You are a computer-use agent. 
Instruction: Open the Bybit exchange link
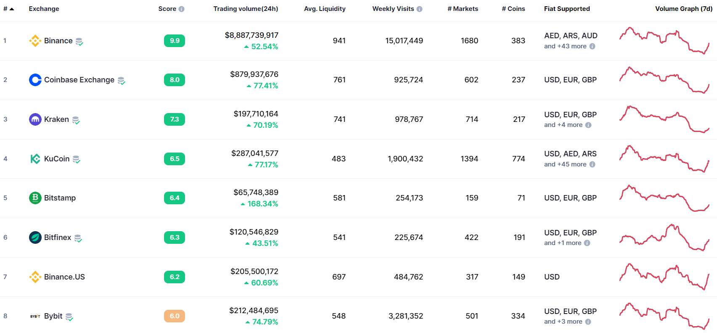tap(53, 316)
